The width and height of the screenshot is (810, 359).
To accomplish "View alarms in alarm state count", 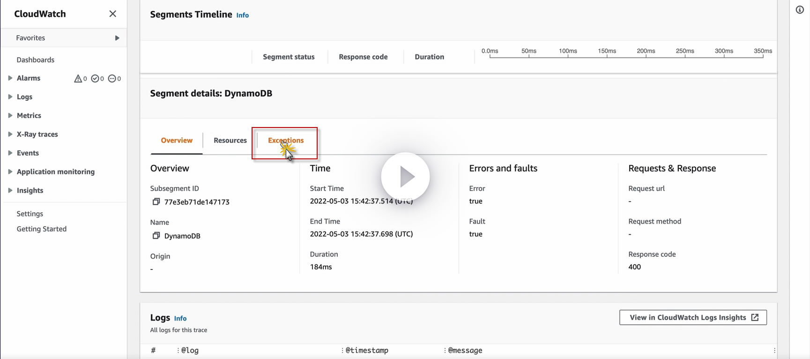I will 81,79.
